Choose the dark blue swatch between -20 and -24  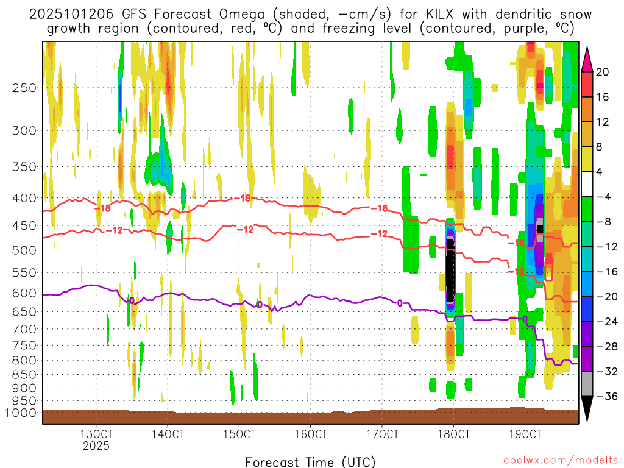click(587, 309)
